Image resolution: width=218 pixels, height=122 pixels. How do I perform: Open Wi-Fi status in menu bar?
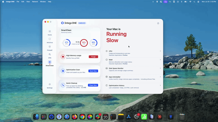(190, 2)
